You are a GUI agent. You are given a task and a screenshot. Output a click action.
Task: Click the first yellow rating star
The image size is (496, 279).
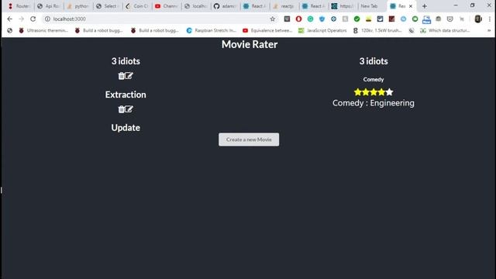click(358, 92)
